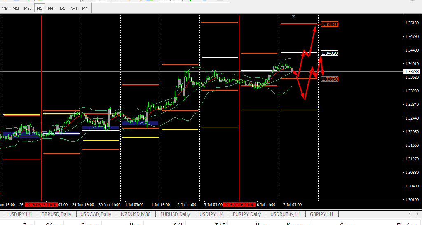Switch chart to M15 timeframe

coord(16,8)
